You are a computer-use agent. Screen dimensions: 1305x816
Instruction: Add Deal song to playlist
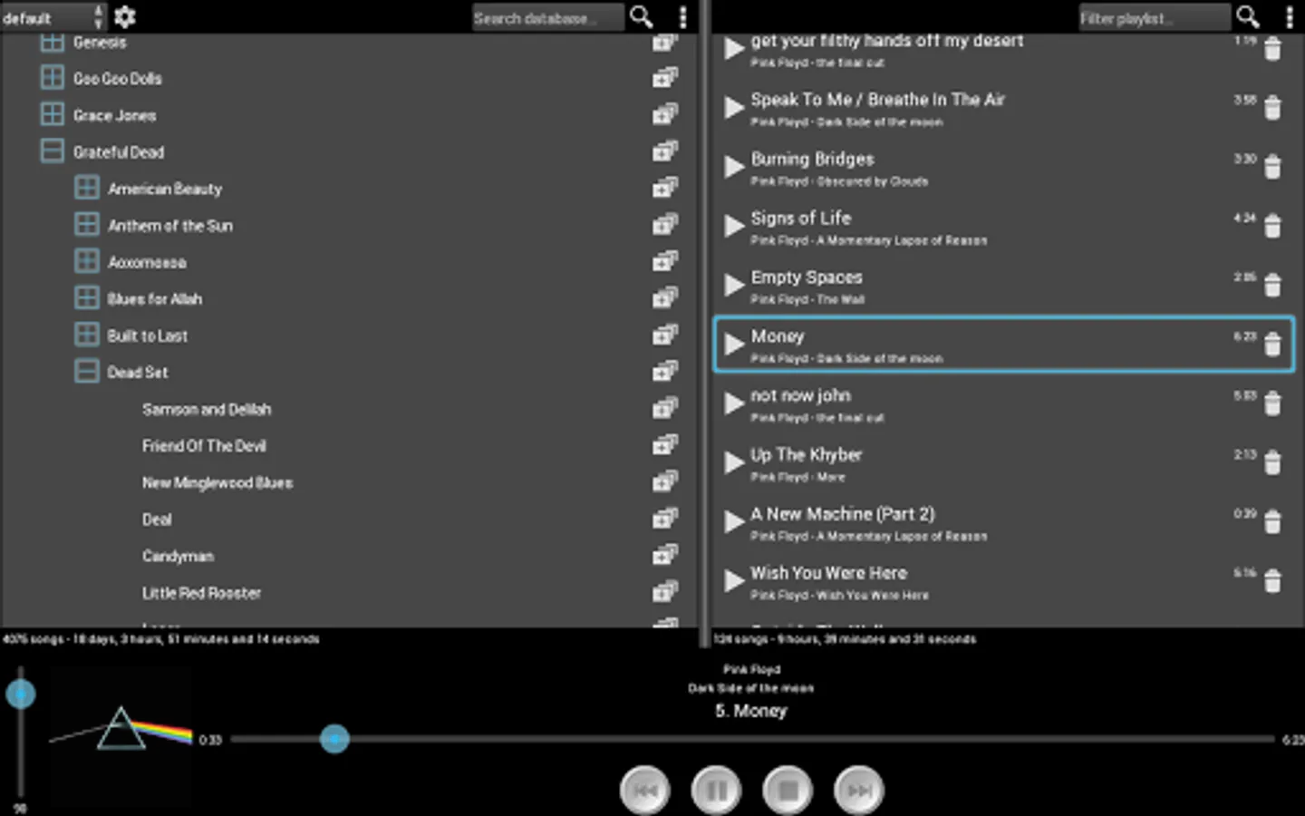(665, 519)
